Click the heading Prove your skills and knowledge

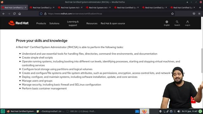coord(42,41)
